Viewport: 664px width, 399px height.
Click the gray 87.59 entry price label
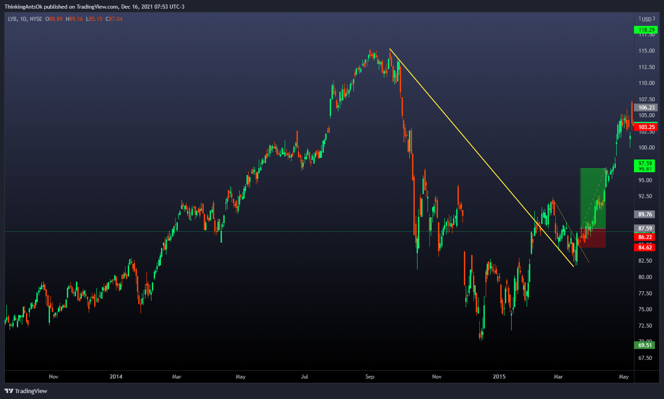(644, 229)
